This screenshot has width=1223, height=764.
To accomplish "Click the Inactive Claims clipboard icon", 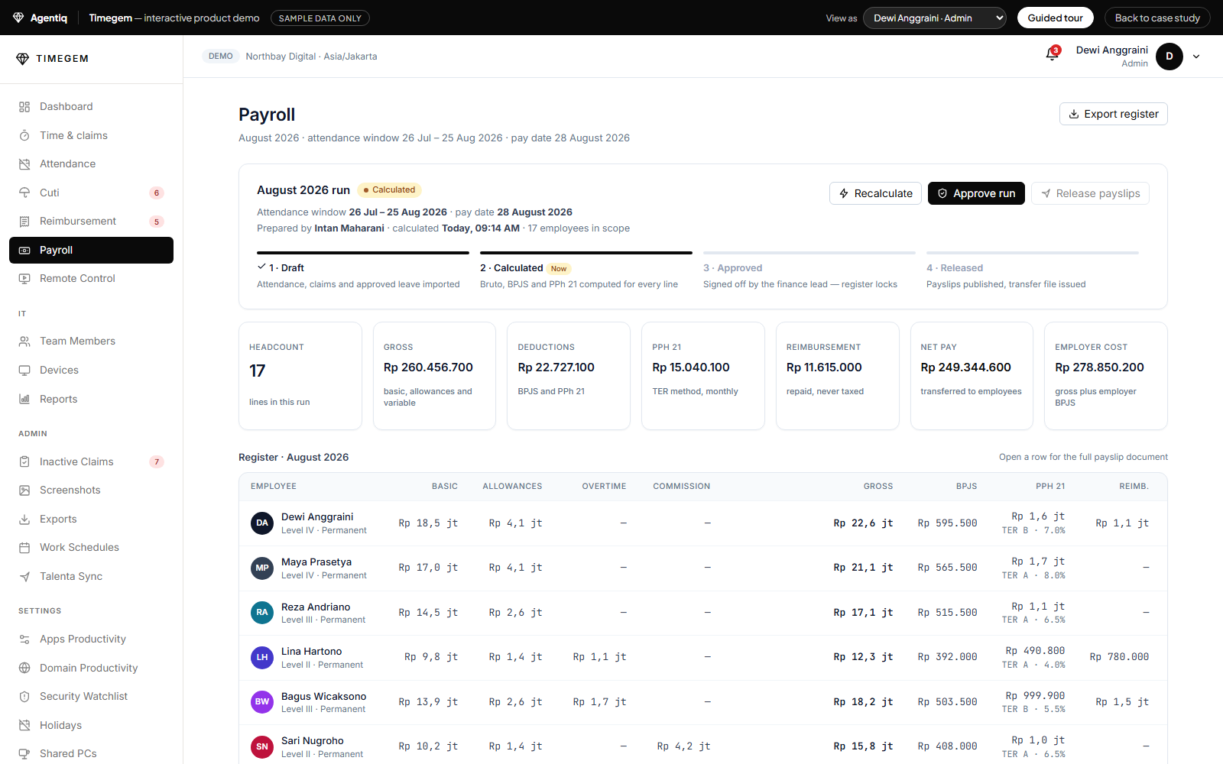I will [24, 461].
